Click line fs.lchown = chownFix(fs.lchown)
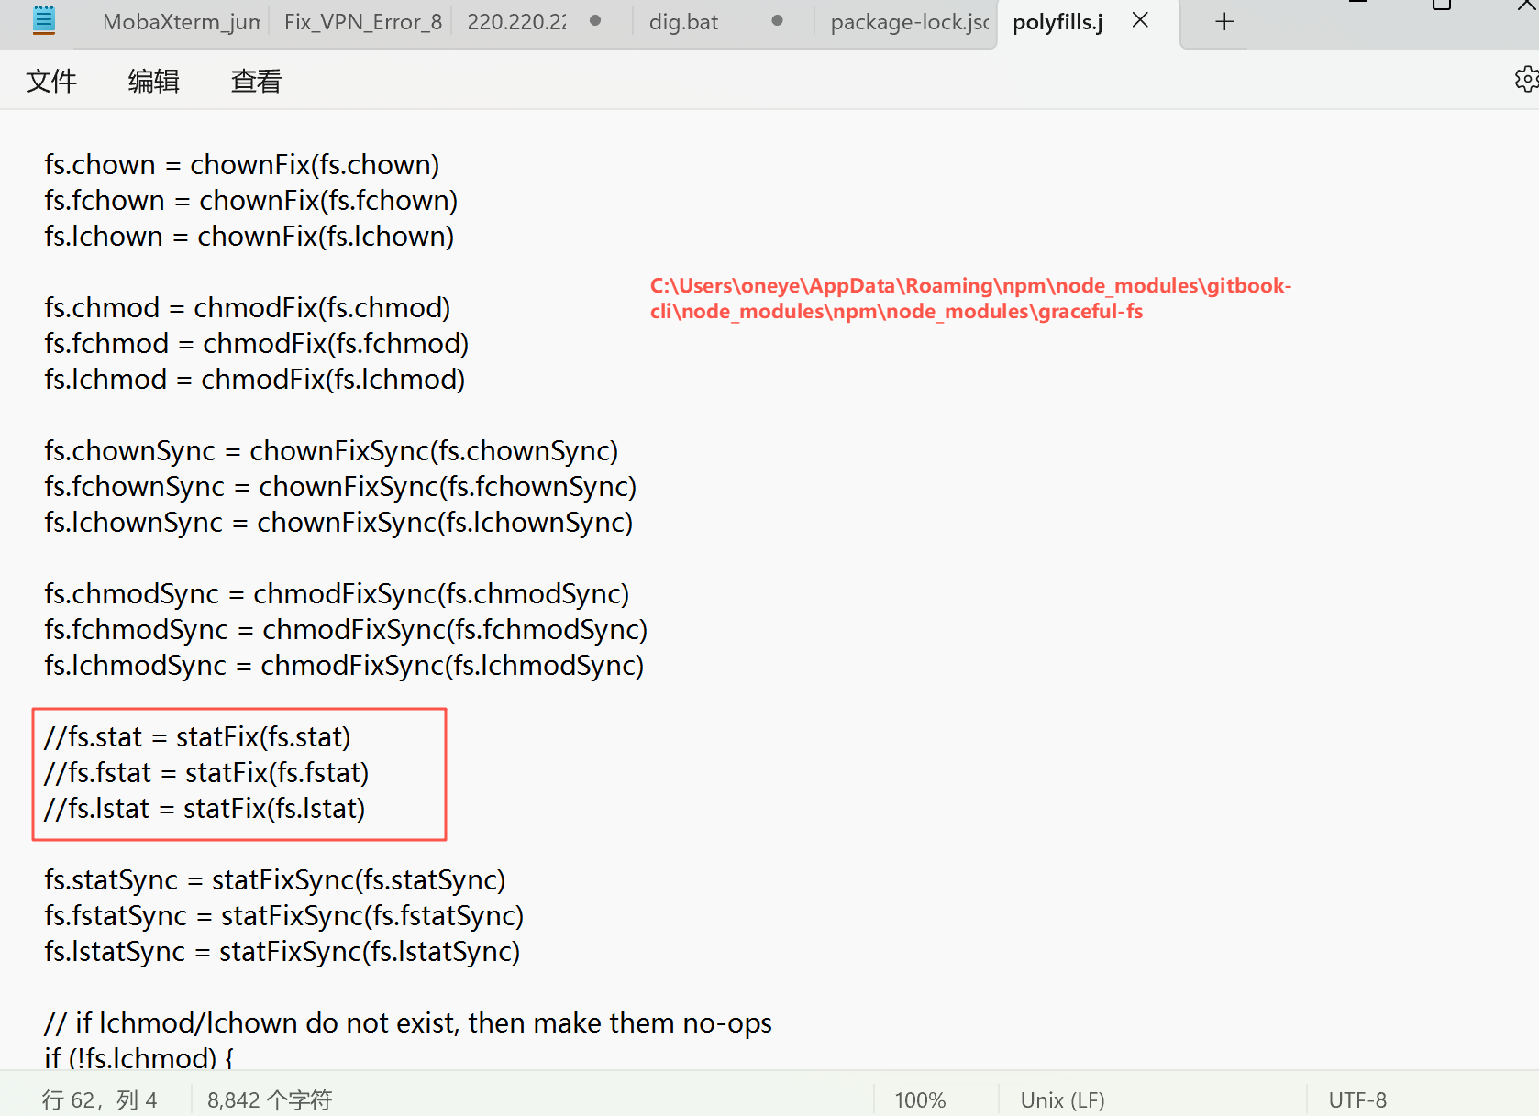Viewport: 1539px width, 1116px height. (x=249, y=237)
